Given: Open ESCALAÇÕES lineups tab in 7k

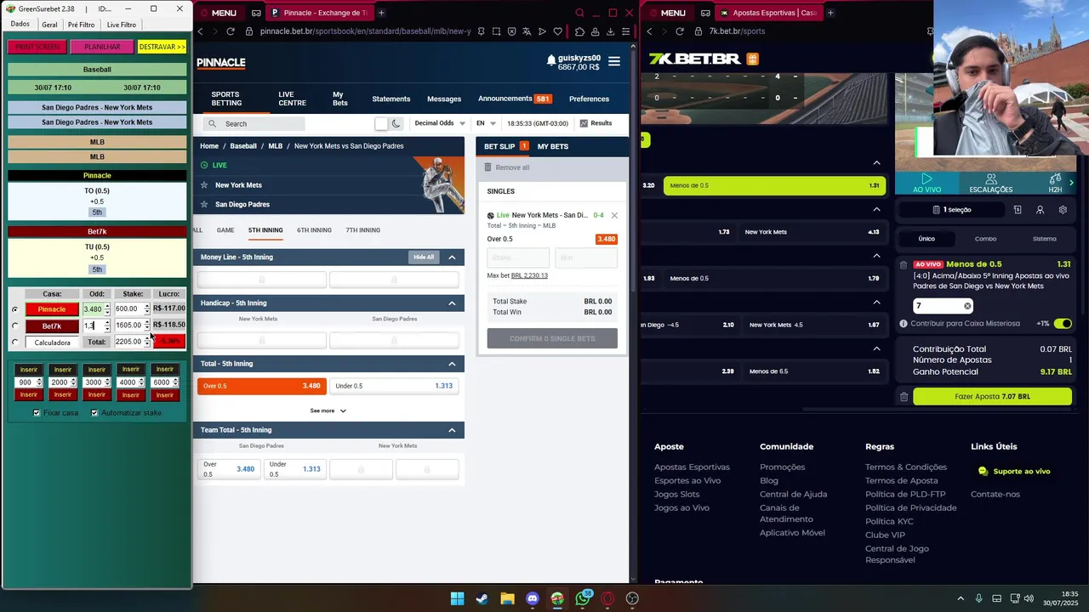Looking at the screenshot, I should pos(991,184).
